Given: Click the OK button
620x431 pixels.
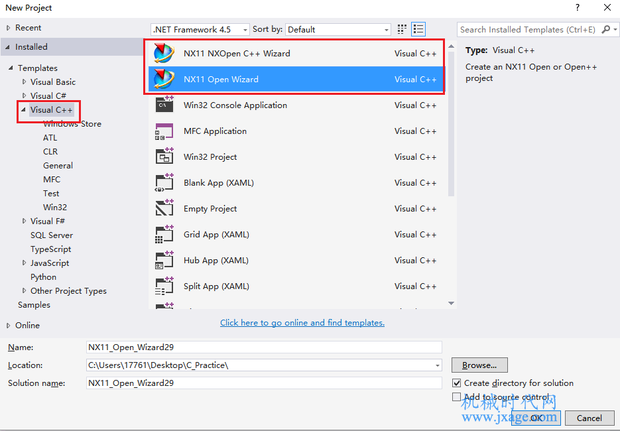Looking at the screenshot, I should (x=536, y=418).
